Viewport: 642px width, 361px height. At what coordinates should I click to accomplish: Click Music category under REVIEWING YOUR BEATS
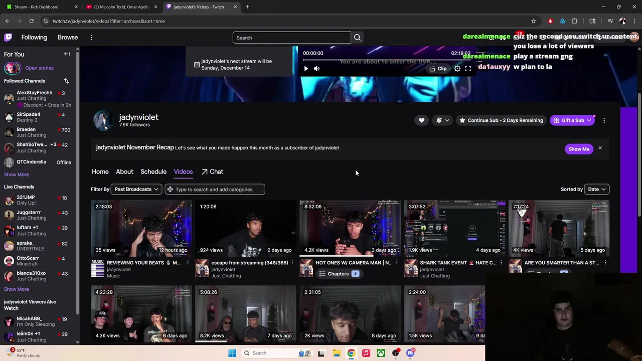click(x=113, y=276)
